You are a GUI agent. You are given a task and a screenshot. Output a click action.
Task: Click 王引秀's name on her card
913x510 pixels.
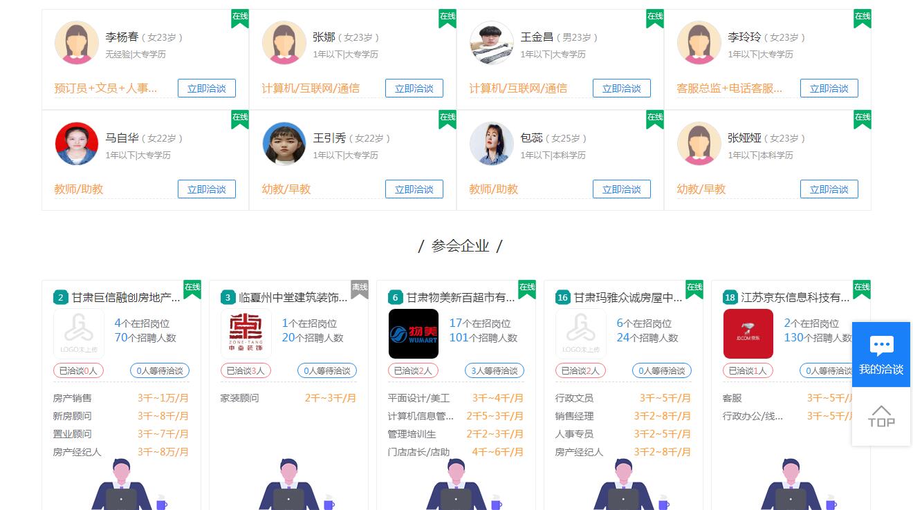329,138
